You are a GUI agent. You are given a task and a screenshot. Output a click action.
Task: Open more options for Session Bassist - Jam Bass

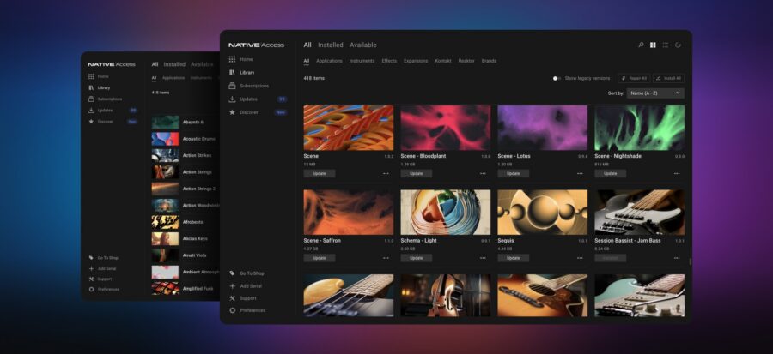[677, 258]
